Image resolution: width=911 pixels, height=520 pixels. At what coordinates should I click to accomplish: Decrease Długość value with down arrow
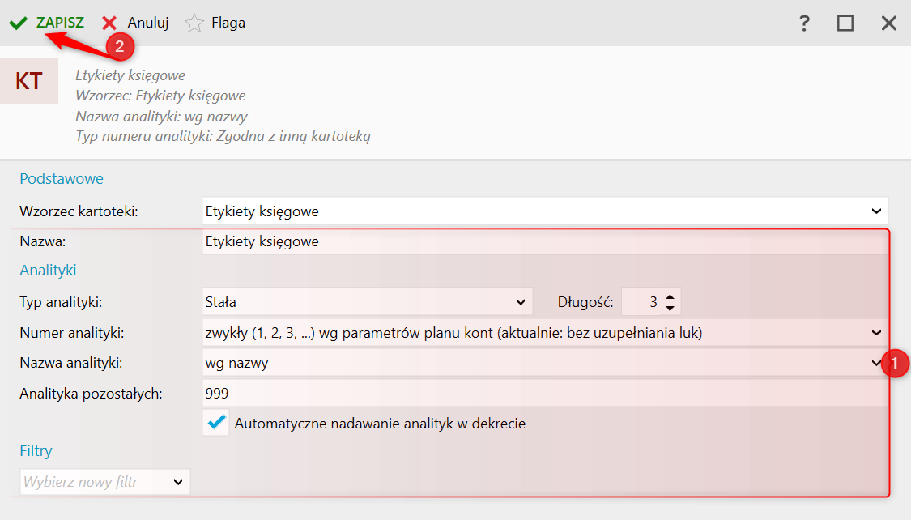670,308
